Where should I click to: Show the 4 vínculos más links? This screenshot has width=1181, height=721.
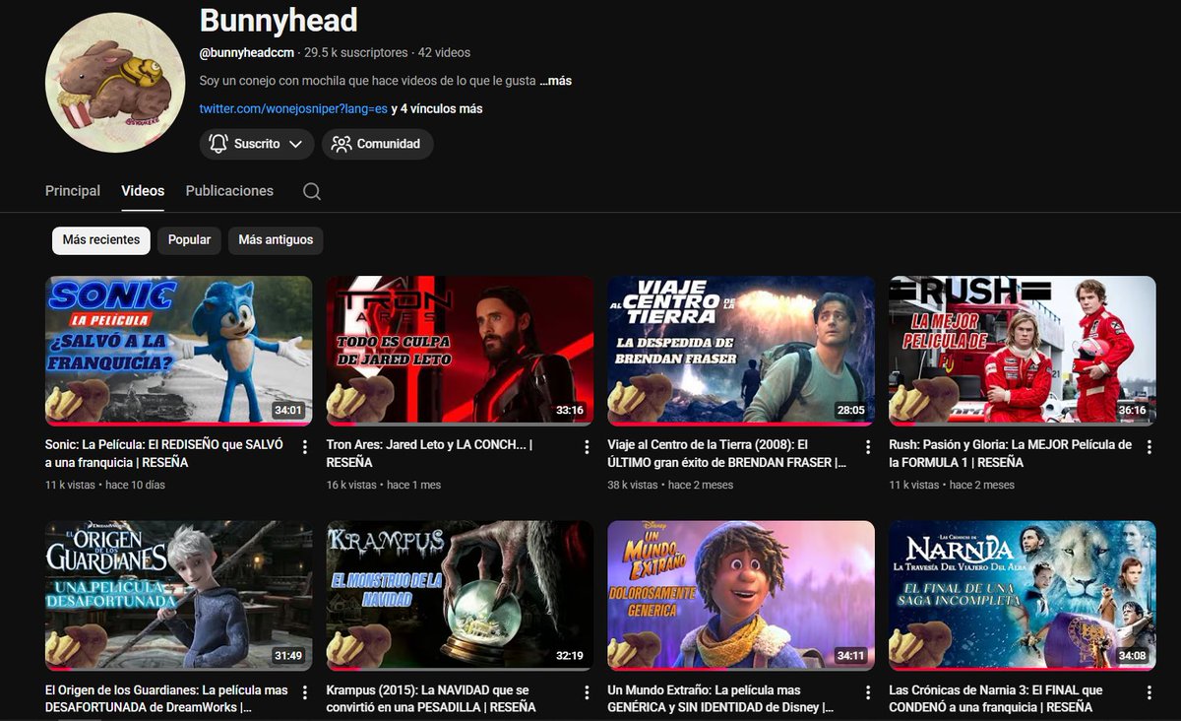tap(437, 109)
